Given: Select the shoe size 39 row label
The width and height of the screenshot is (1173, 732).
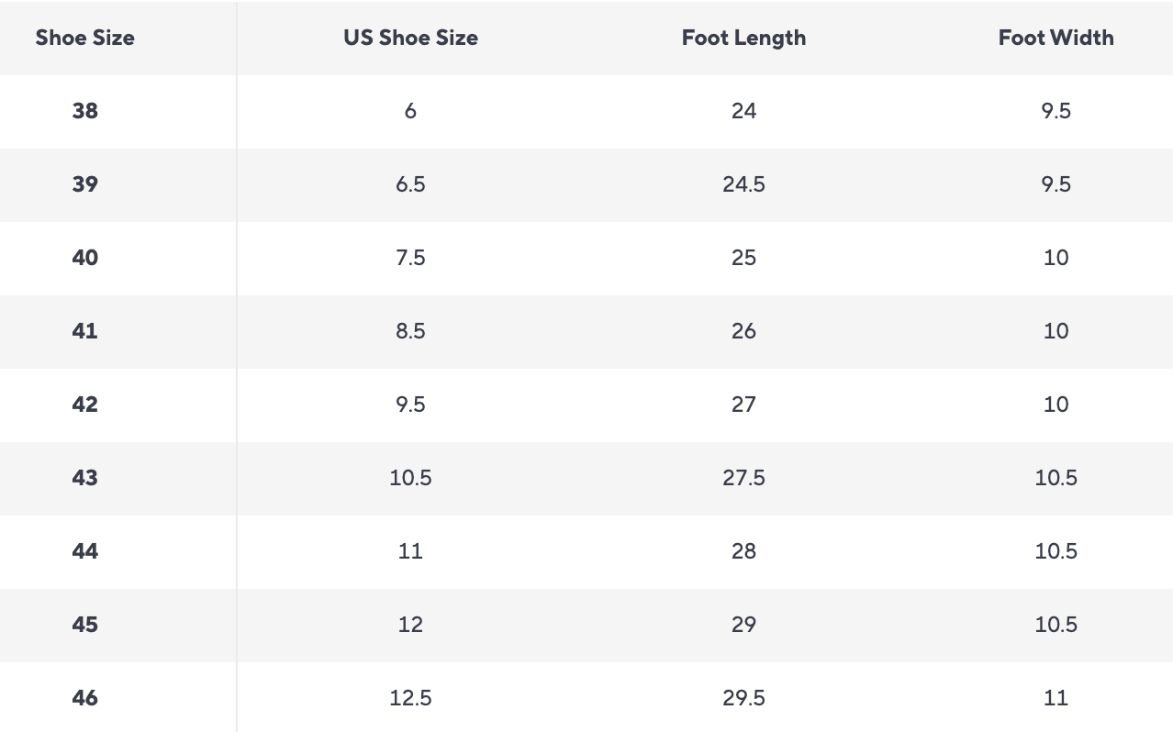Looking at the screenshot, I should tap(84, 184).
